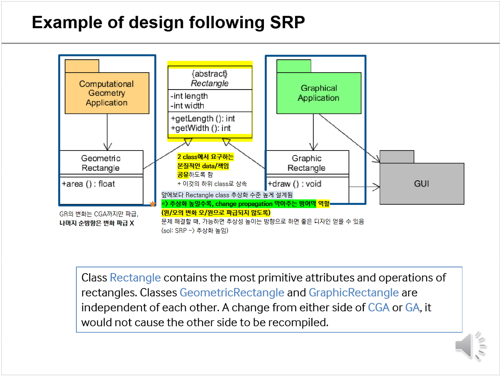
Task: Select the slide title Example of design following SRP
Action: pyautogui.click(x=168, y=22)
